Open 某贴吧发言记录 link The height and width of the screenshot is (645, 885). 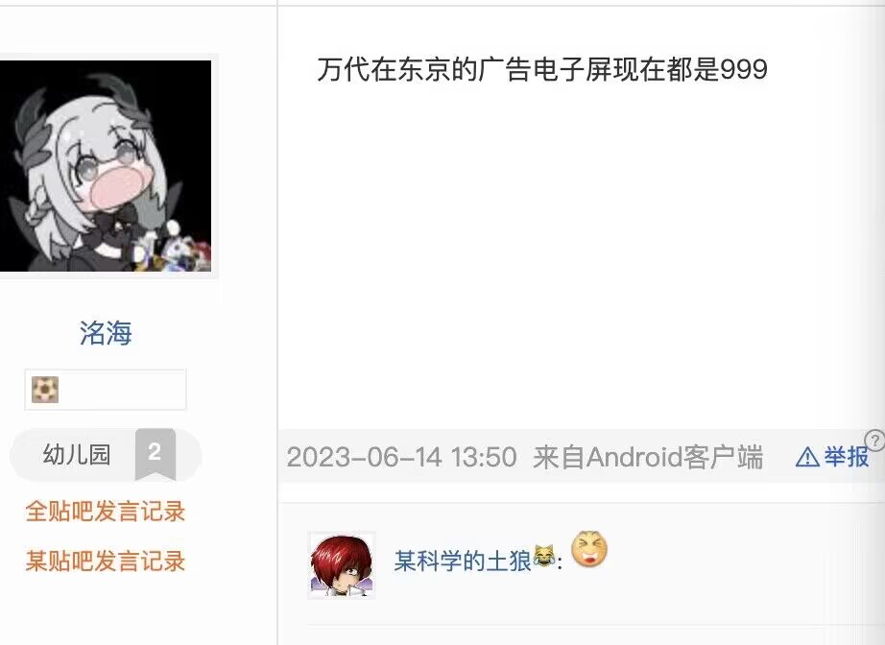tap(106, 561)
